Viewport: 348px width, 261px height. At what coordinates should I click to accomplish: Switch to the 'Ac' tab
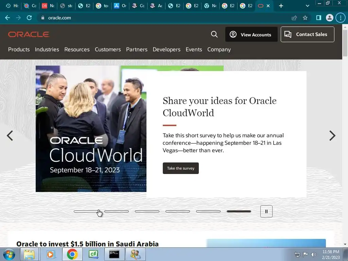point(156,6)
